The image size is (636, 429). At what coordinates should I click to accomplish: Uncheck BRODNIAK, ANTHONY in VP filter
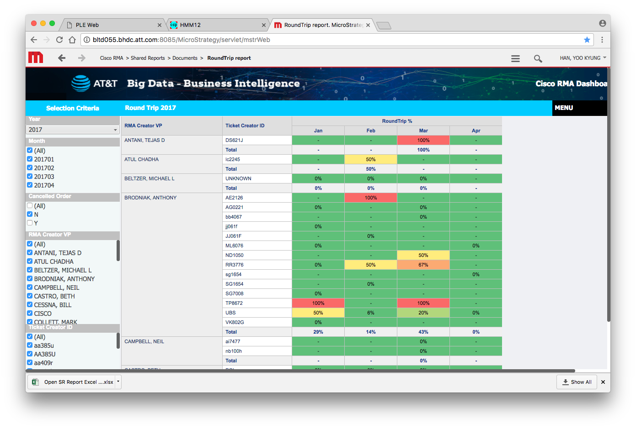coord(30,278)
